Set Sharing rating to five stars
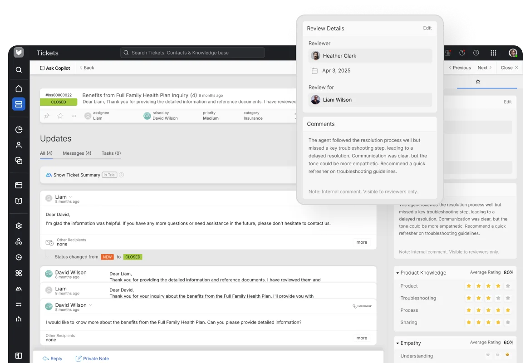The width and height of the screenshot is (530, 363). 508,323
